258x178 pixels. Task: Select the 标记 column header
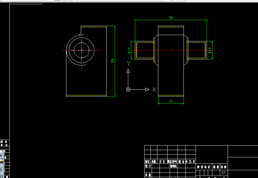pos(147,162)
